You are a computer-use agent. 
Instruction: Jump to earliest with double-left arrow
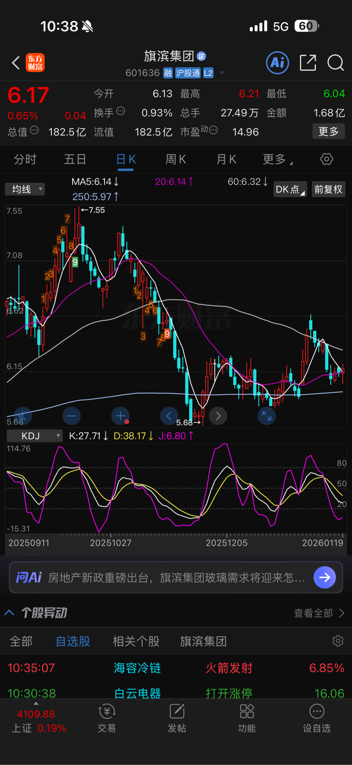(x=22, y=416)
